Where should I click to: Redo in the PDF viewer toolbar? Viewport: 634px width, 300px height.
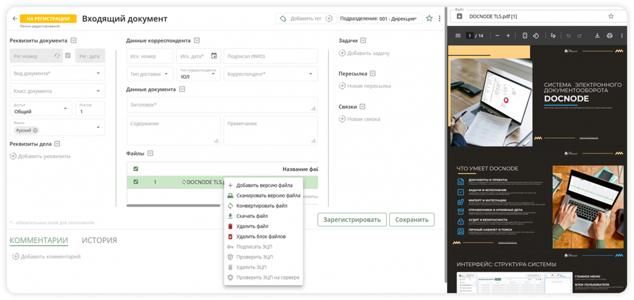tap(580, 35)
